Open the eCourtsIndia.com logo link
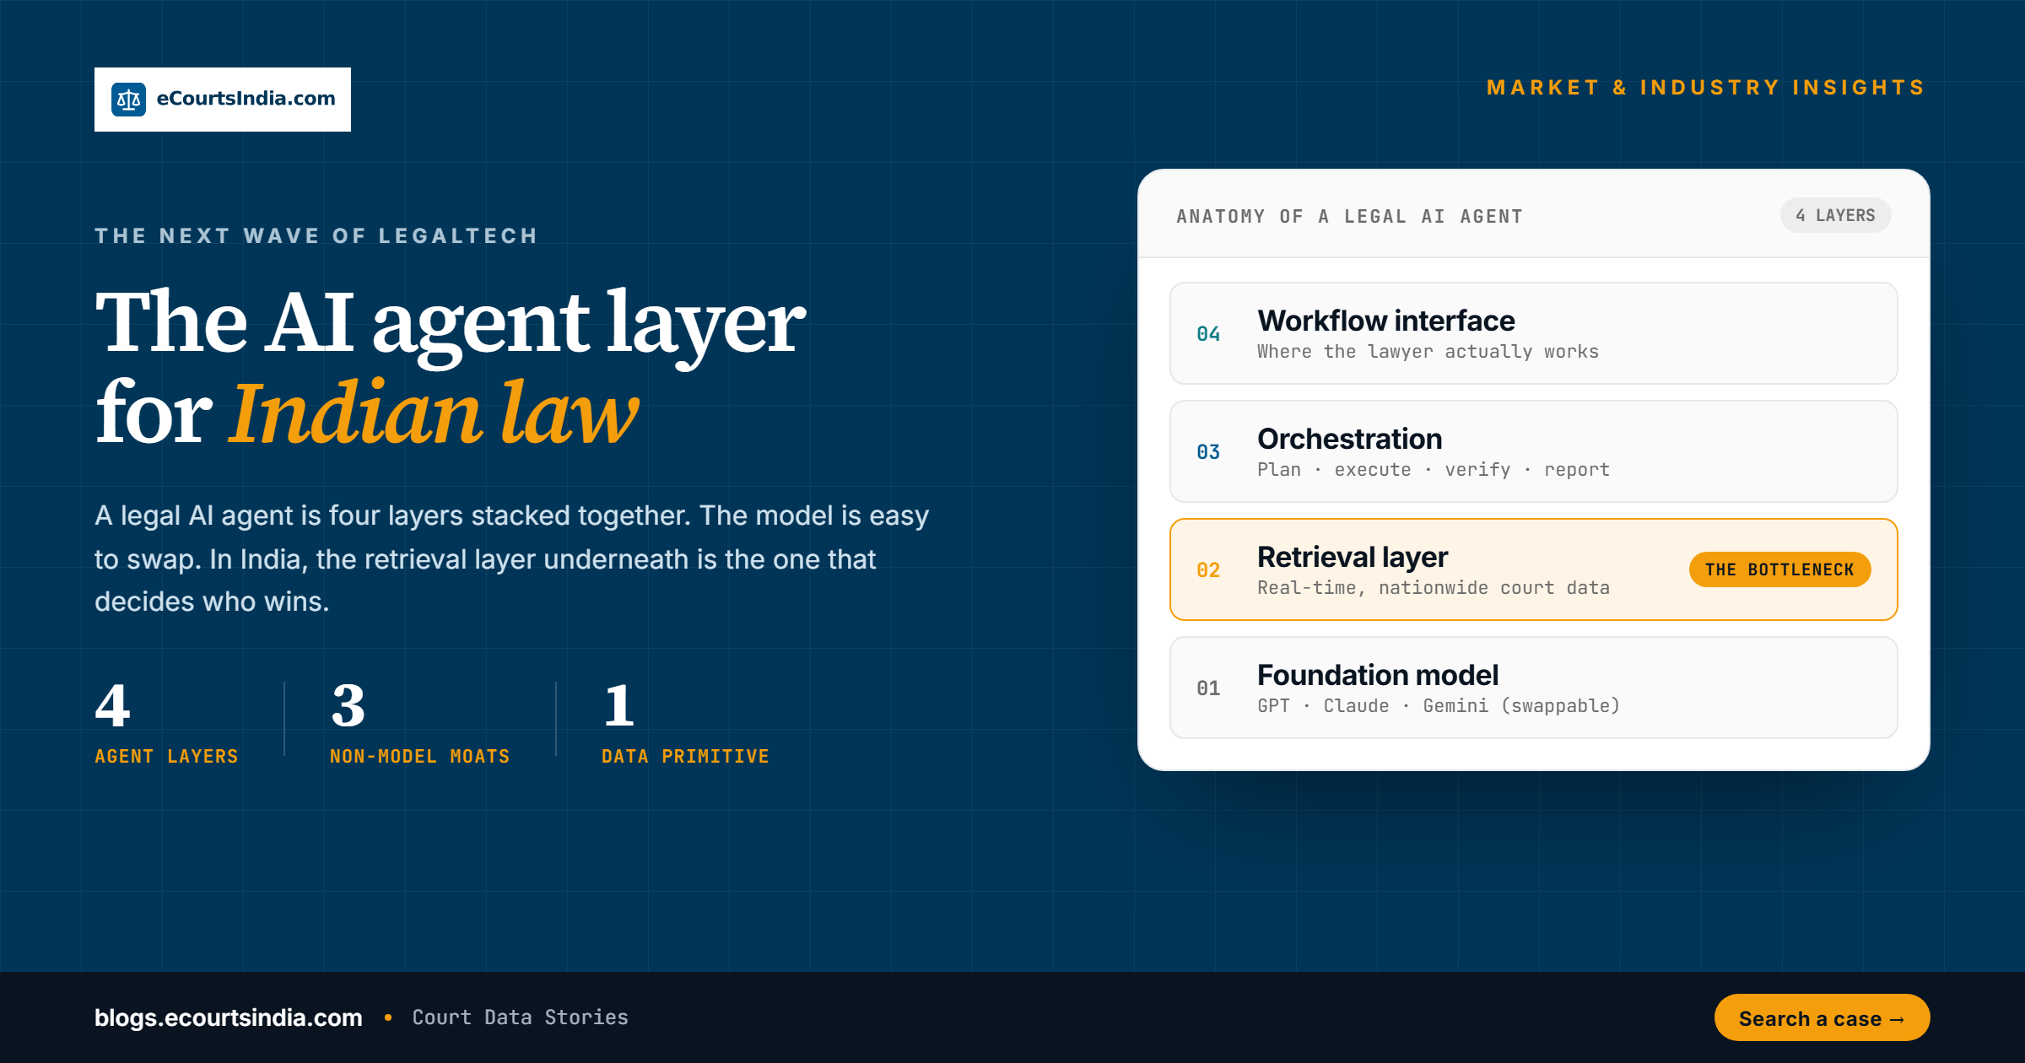Screen dimensions: 2025x1063 223,100
